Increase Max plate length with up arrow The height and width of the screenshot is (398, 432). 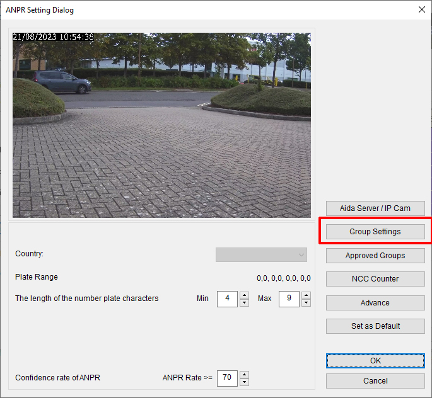(306, 295)
